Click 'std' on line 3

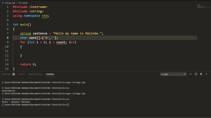coord(45,16)
